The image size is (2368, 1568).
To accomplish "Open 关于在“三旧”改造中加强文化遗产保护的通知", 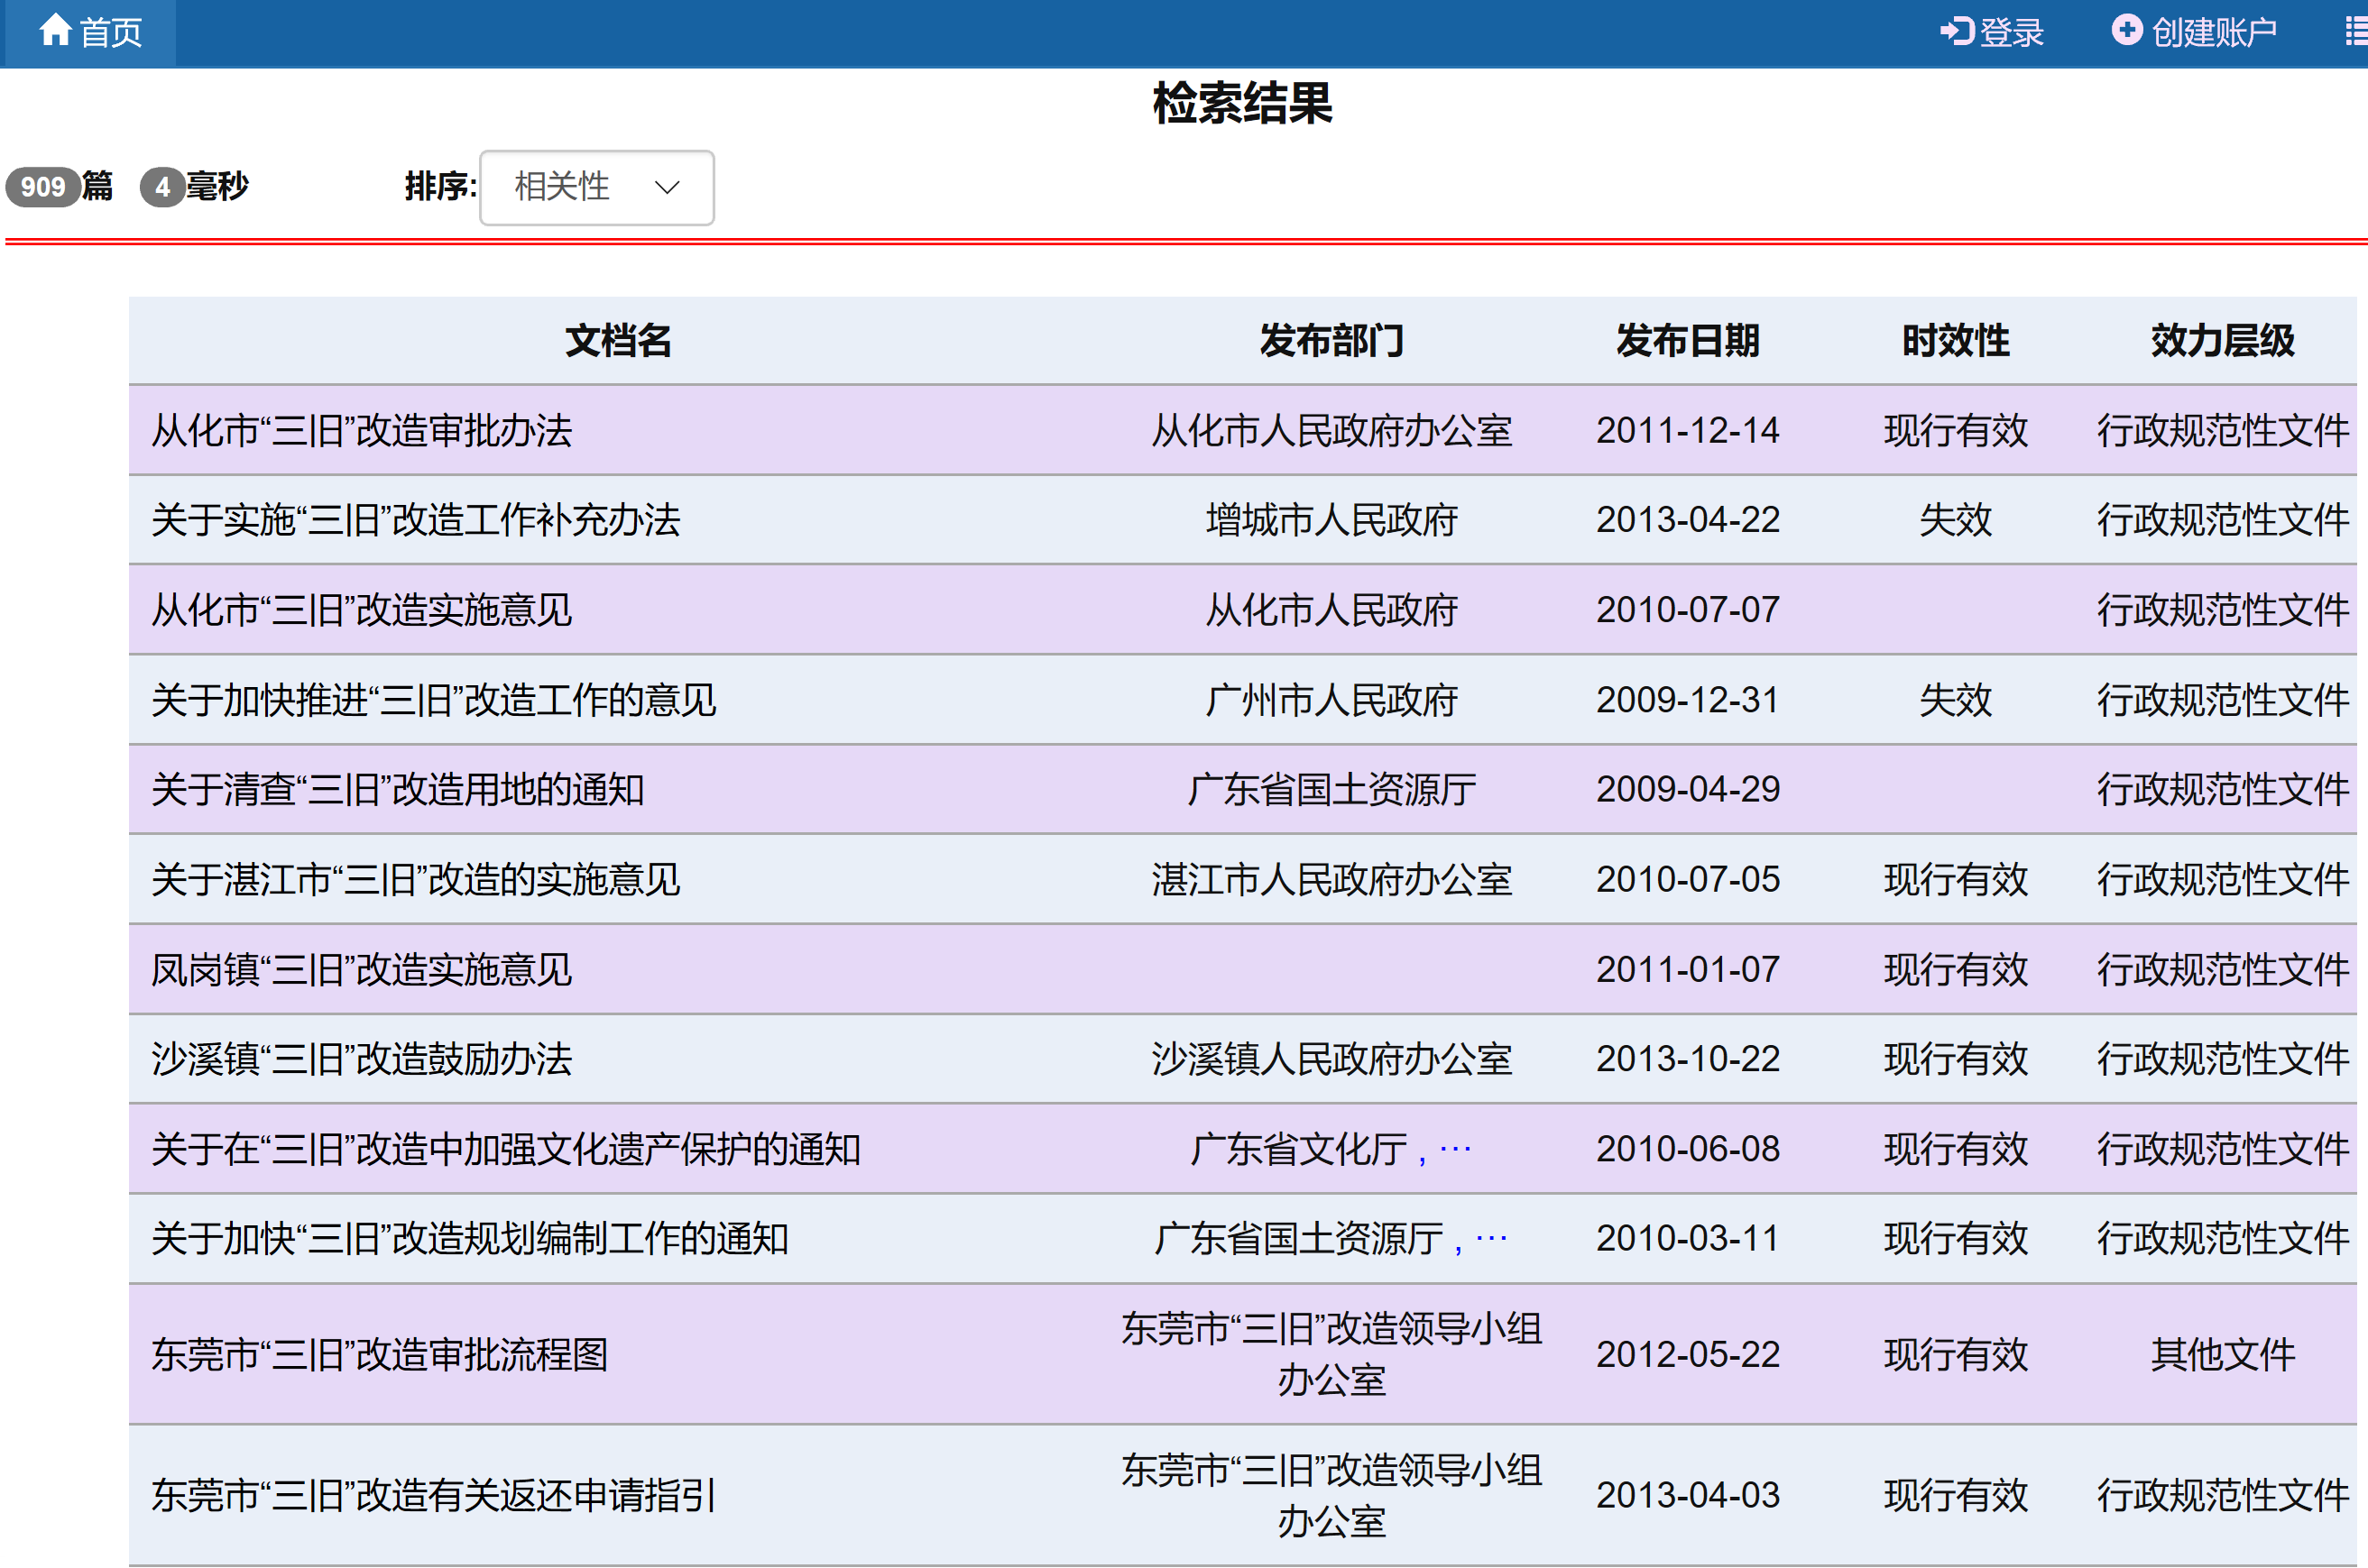I will [505, 1149].
